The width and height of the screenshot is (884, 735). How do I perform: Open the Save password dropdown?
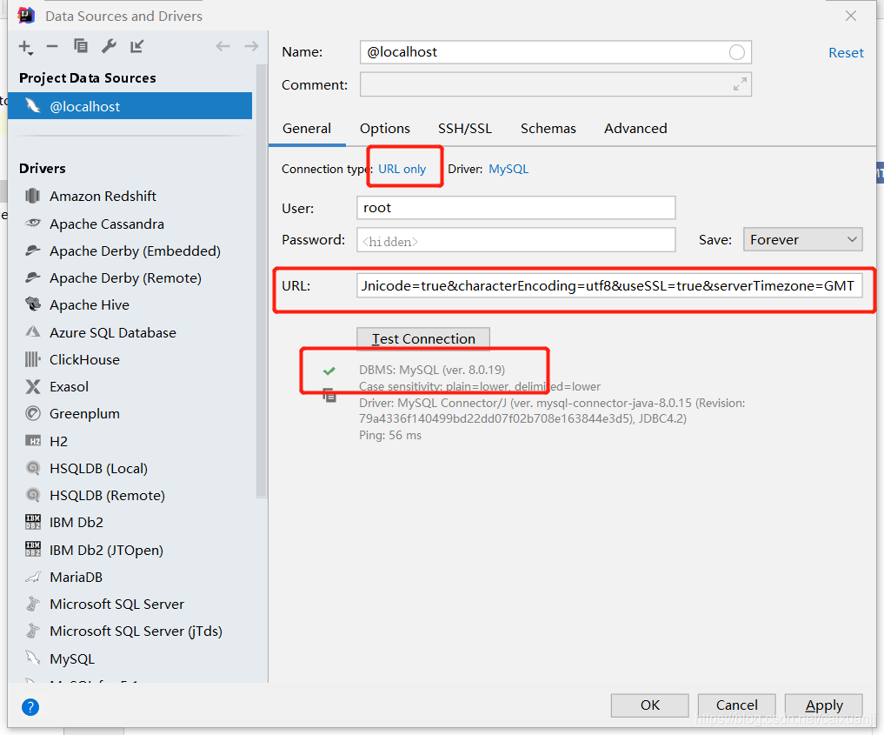click(x=803, y=240)
